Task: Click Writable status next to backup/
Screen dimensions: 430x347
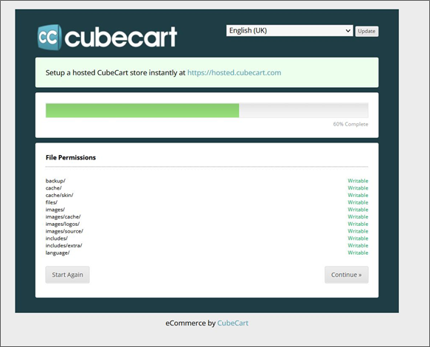Action: (358, 181)
